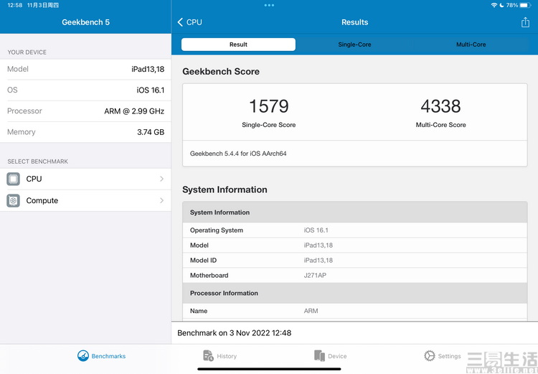Tap the Benchmarks gauge icon in tab bar

click(x=83, y=356)
